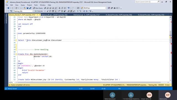Click the Navigate Backward toolbar icon
The height and width of the screenshot is (100, 177).
point(8,8)
